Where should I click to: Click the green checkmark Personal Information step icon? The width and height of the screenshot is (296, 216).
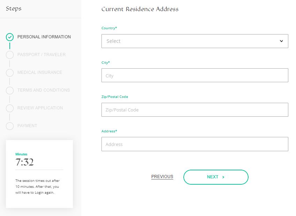10,37
